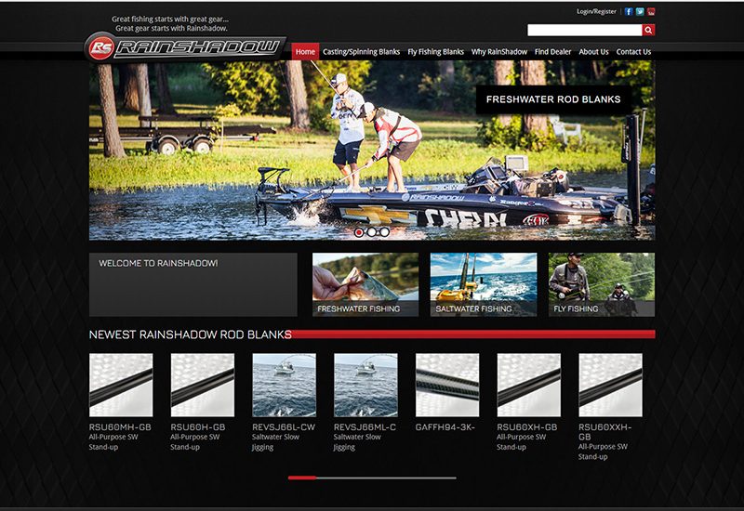744x511 pixels.
Task: Click the REVSJ66L-CW product title
Action: click(x=284, y=427)
